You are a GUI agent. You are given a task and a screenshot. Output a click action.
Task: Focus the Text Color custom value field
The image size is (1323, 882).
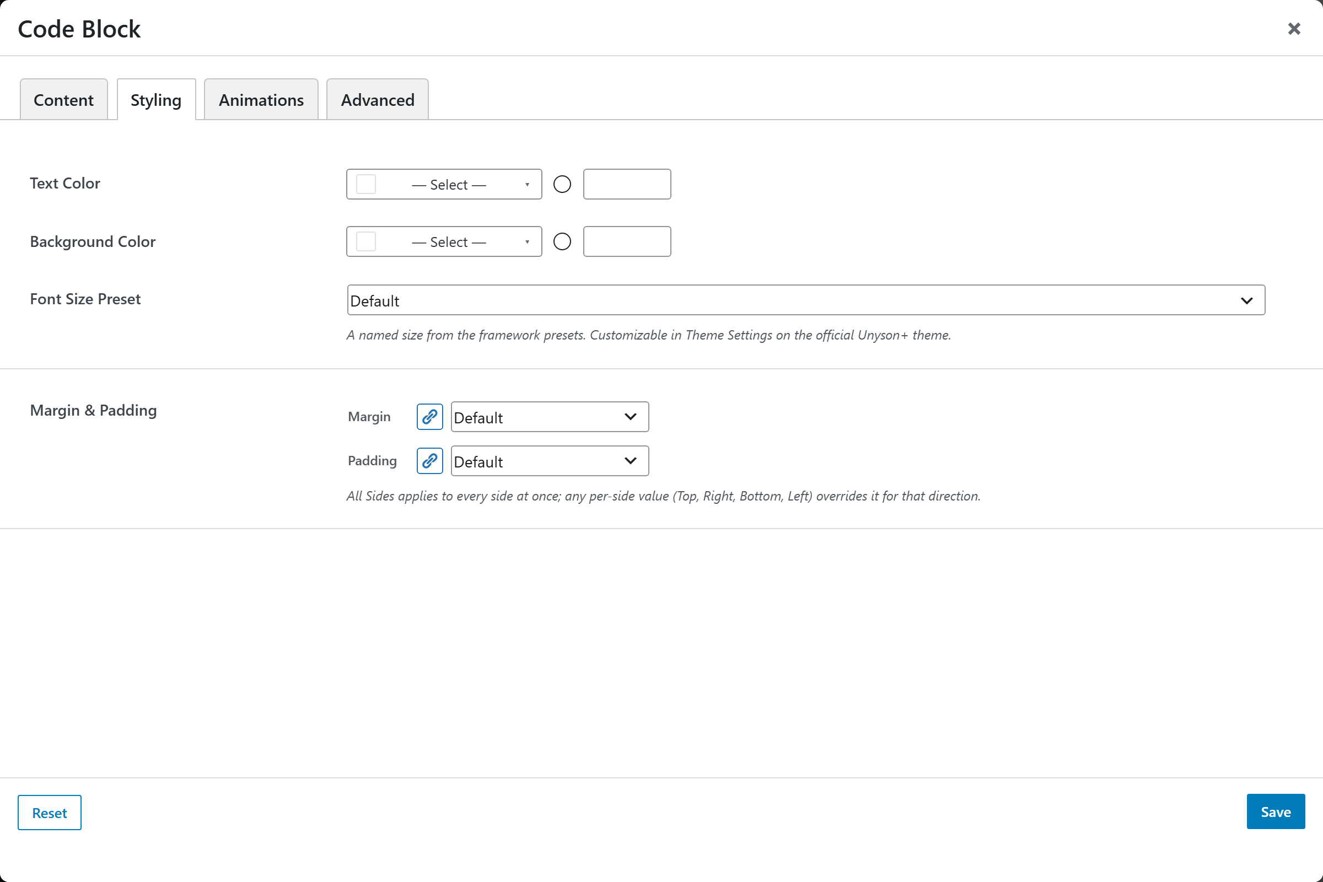click(627, 184)
